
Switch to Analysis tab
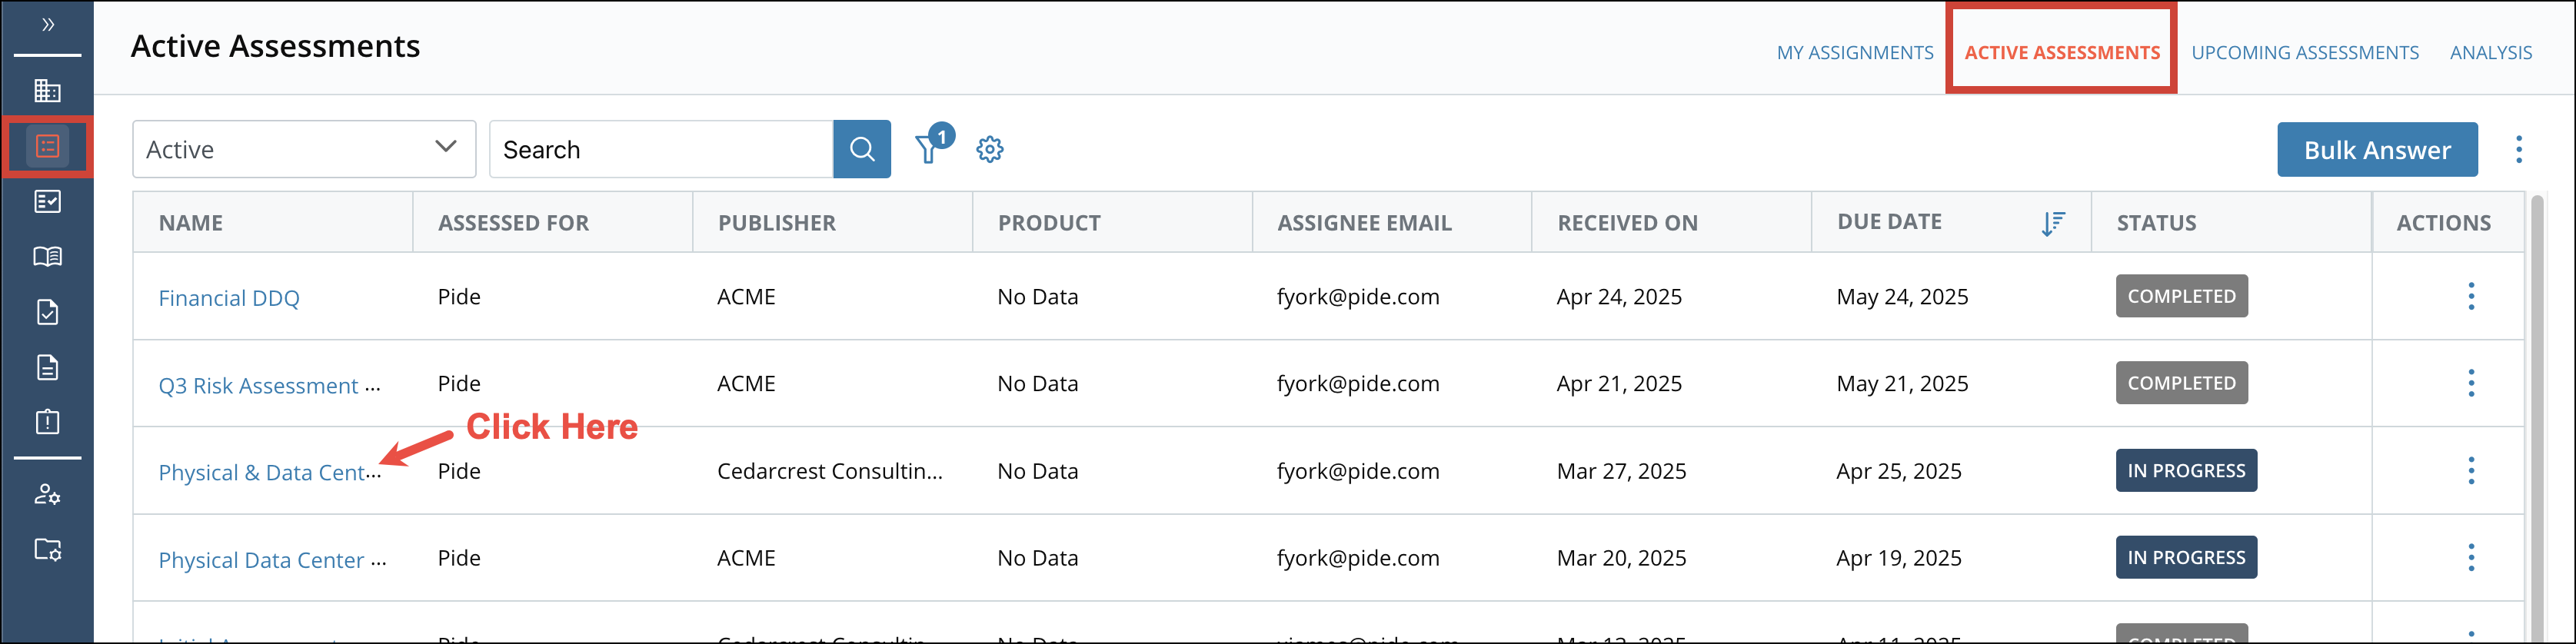(2490, 53)
